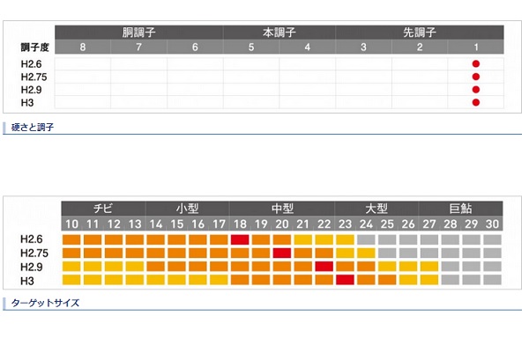This screenshot has height=352, width=529.
Task: Click size number 10 in the target chart
Action: pos(71,224)
